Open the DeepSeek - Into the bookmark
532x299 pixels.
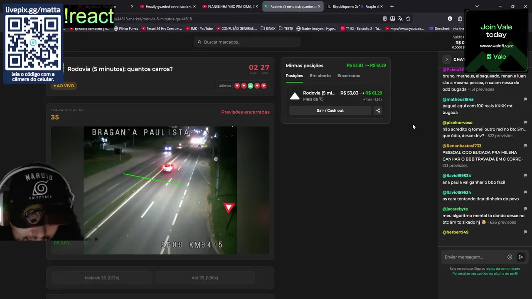[x=447, y=29]
